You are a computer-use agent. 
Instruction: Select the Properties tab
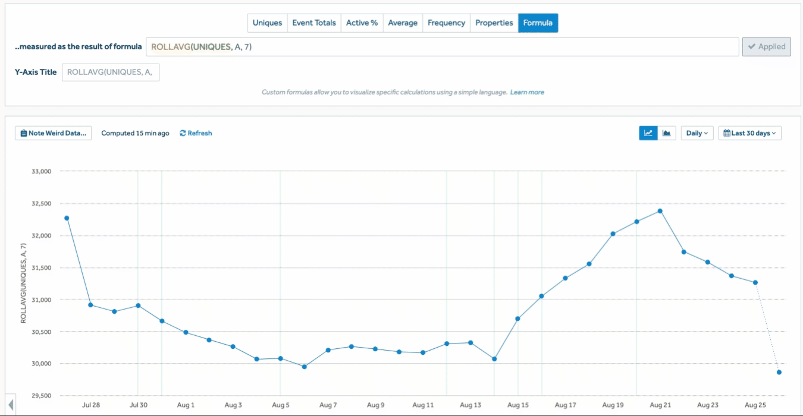click(x=494, y=23)
